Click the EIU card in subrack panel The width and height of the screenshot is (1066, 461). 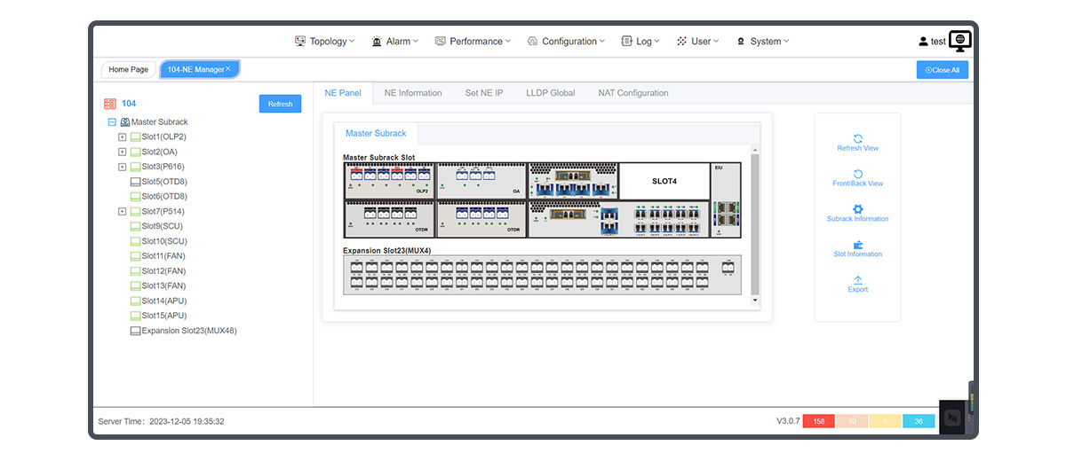[x=726, y=199]
